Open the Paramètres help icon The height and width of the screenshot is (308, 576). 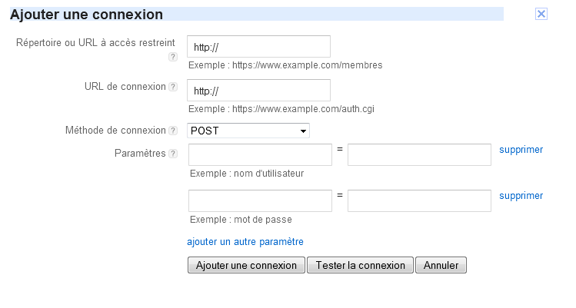(173, 154)
